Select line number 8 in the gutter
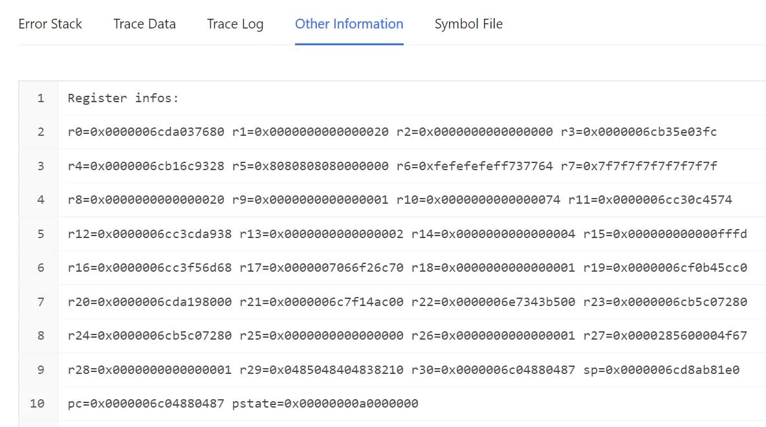Image resolution: width=766 pixels, height=427 pixels. tap(41, 336)
